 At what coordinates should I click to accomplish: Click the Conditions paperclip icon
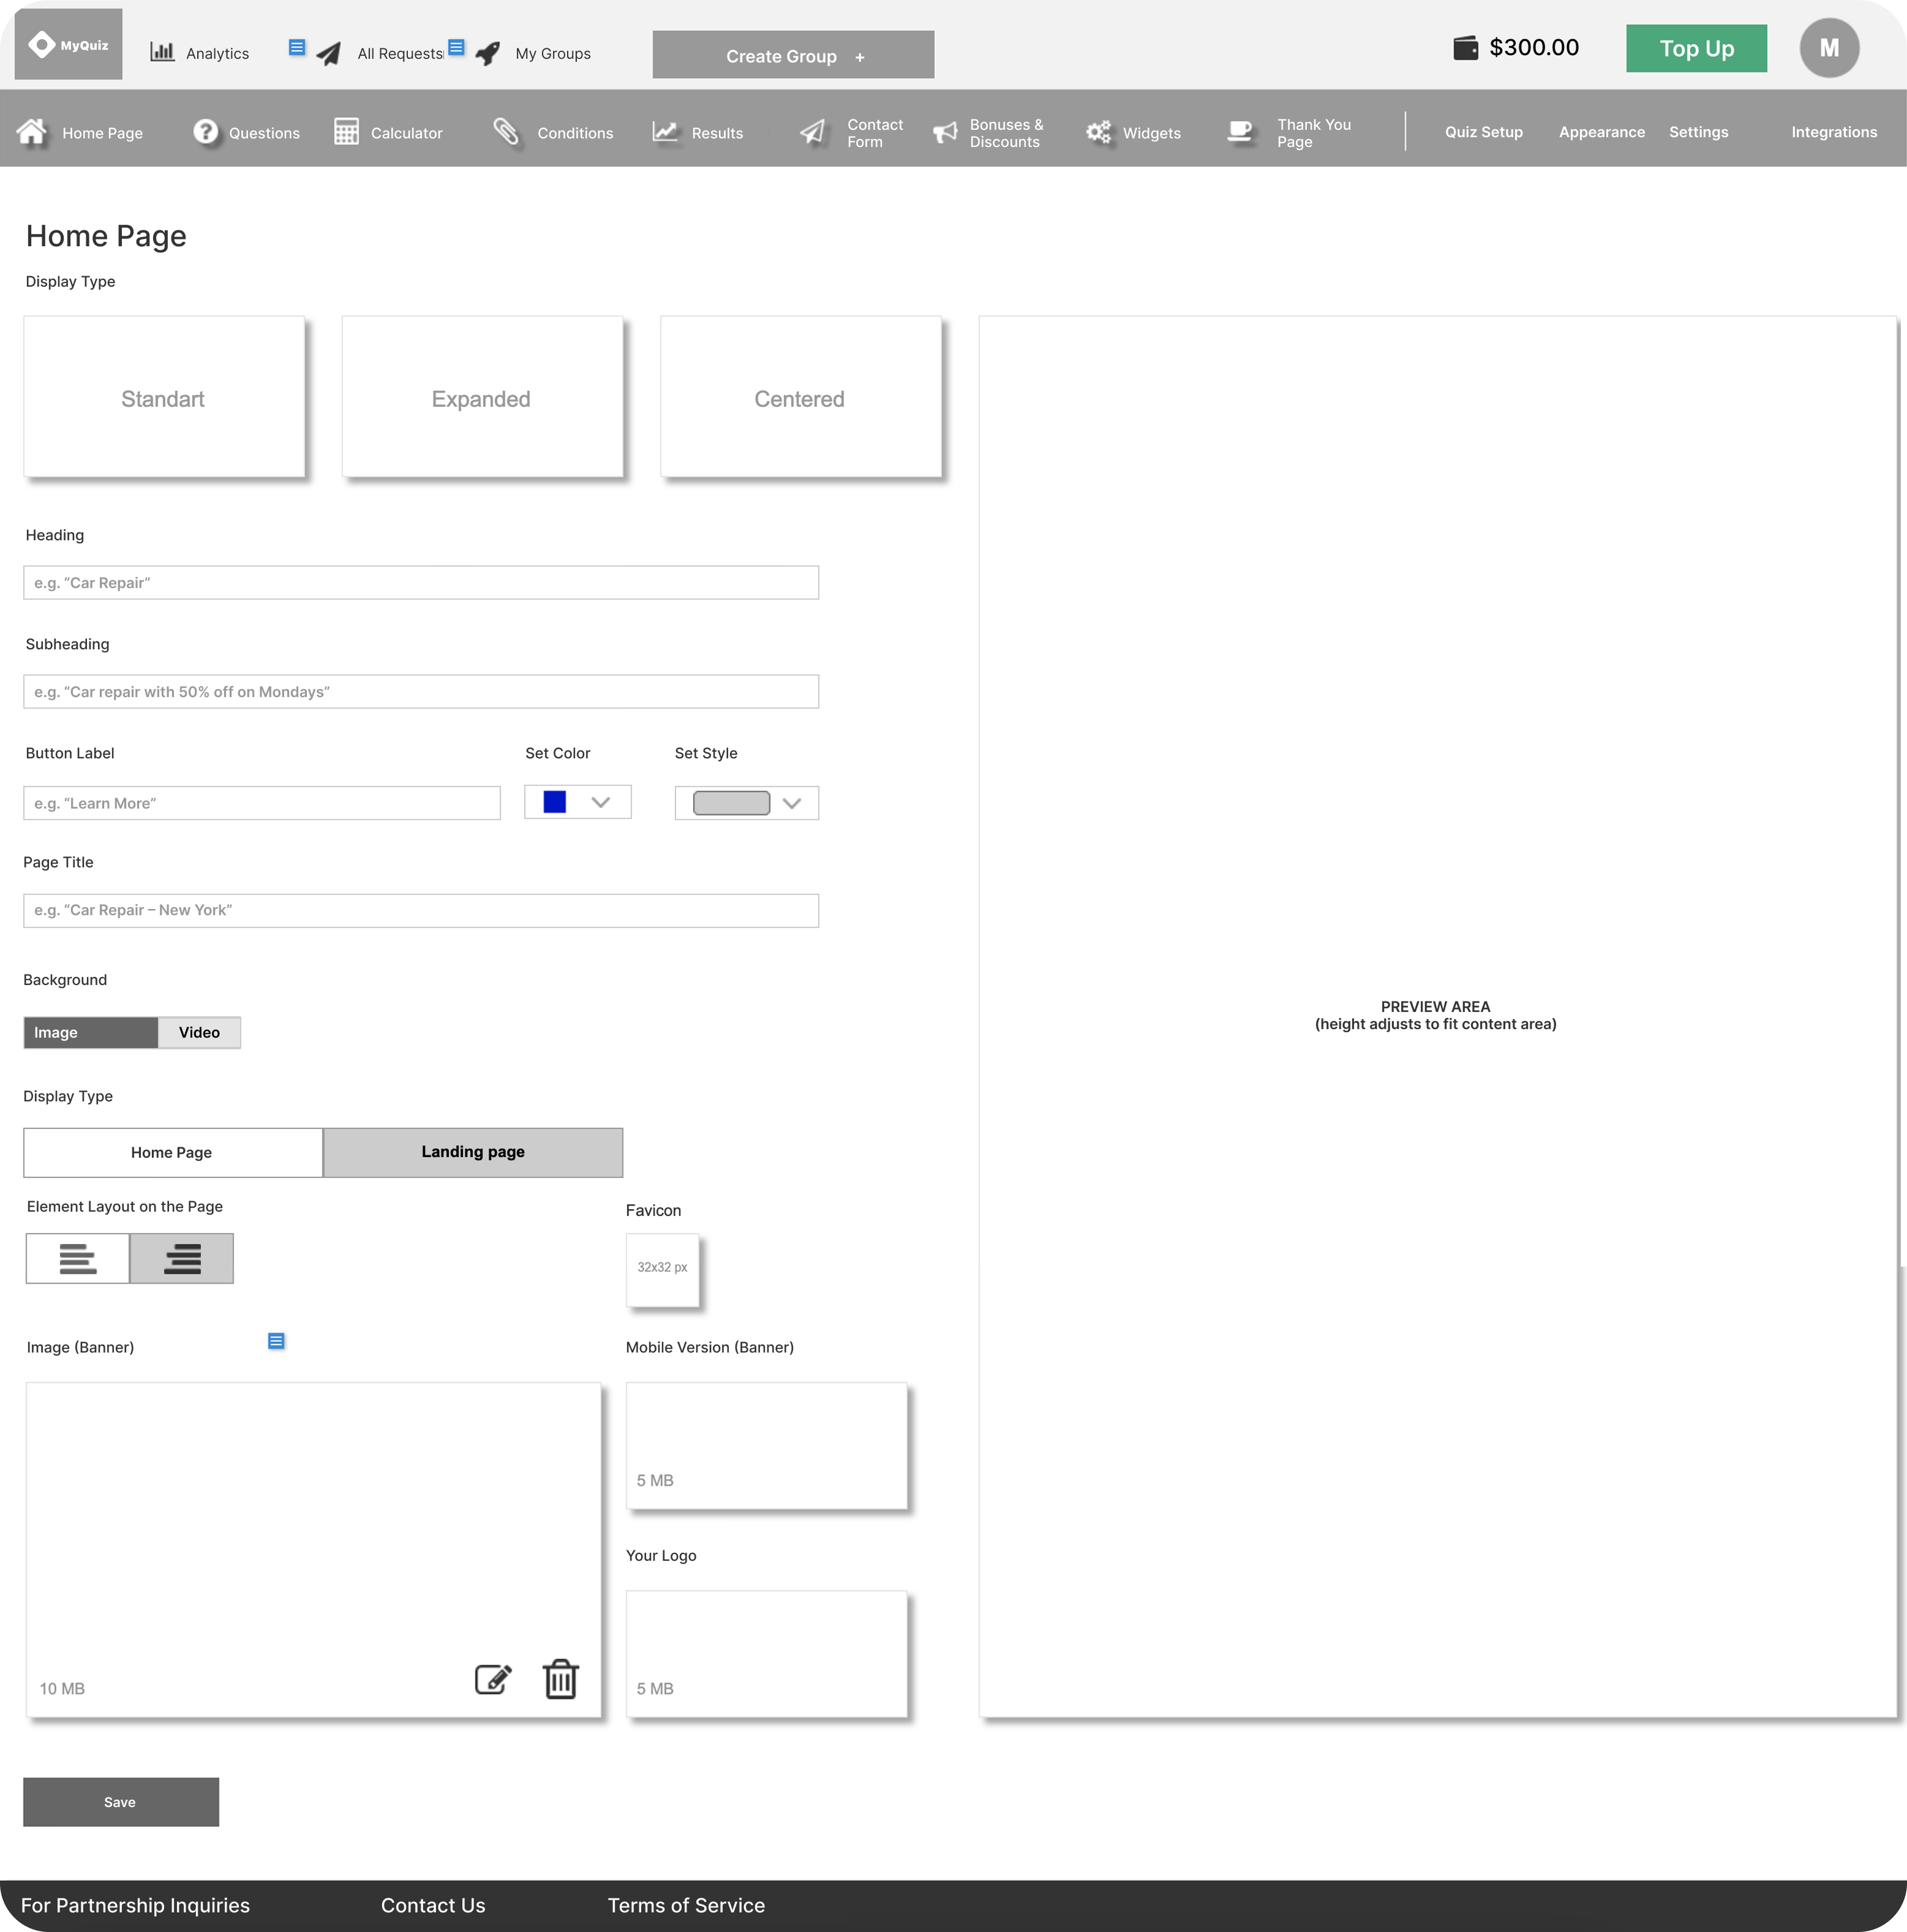coord(506,132)
